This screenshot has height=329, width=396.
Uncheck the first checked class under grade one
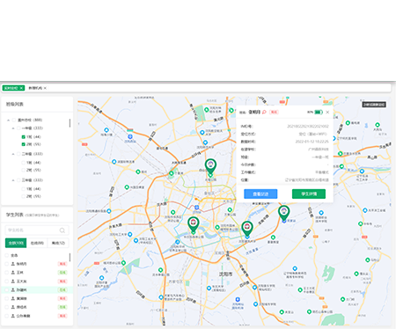pyautogui.click(x=24, y=137)
